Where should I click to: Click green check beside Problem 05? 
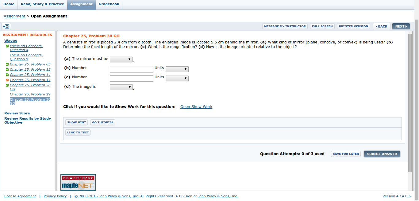[7, 65]
